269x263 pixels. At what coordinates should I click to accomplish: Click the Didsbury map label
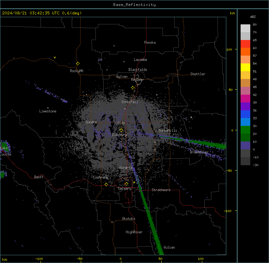(x=120, y=135)
